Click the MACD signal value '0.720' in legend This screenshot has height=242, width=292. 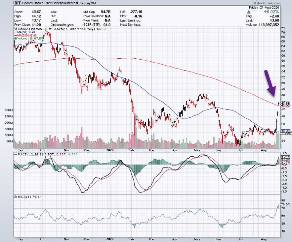point(73,154)
